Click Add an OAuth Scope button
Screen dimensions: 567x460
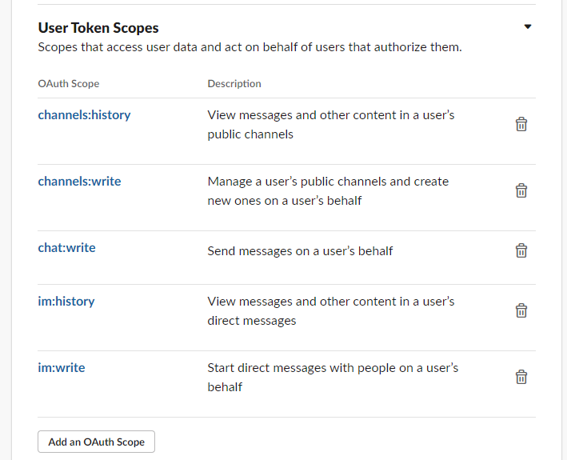pyautogui.click(x=96, y=442)
